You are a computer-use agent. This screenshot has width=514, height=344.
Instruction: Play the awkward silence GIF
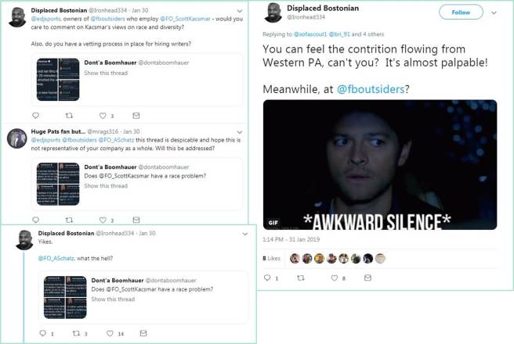(x=380, y=164)
